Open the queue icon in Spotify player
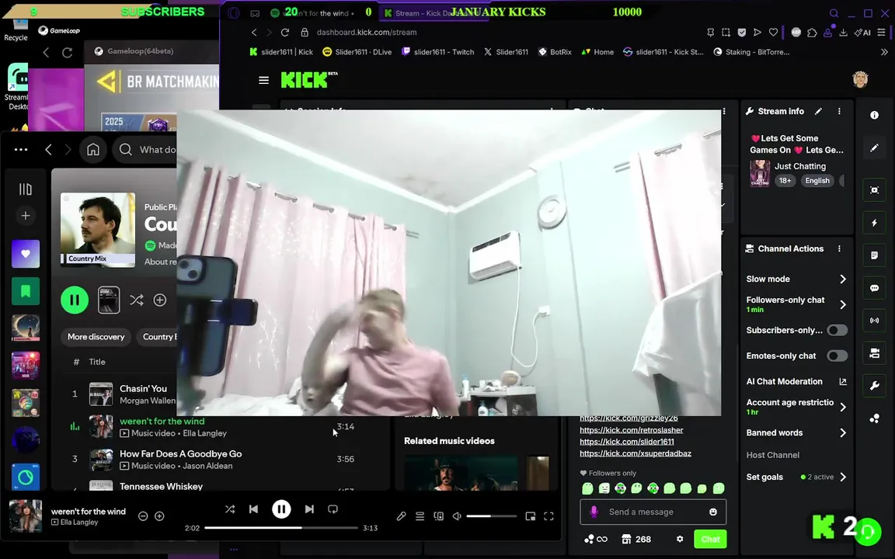 coord(420,516)
